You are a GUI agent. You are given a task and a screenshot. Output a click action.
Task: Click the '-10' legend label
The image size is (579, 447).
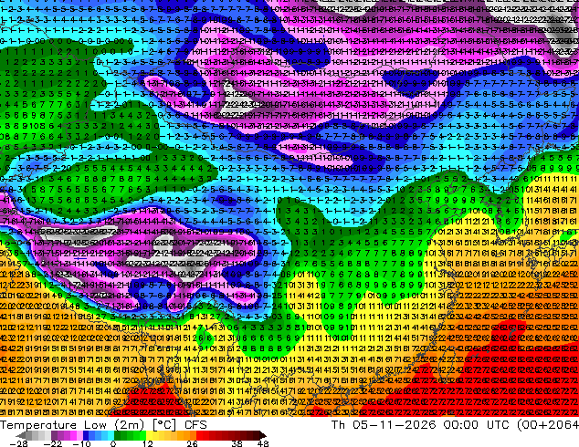81,443
